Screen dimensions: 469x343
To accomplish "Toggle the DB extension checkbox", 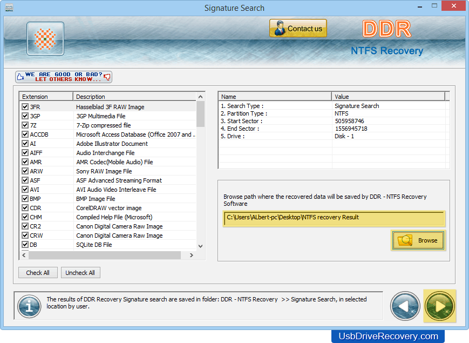I will [x=25, y=245].
